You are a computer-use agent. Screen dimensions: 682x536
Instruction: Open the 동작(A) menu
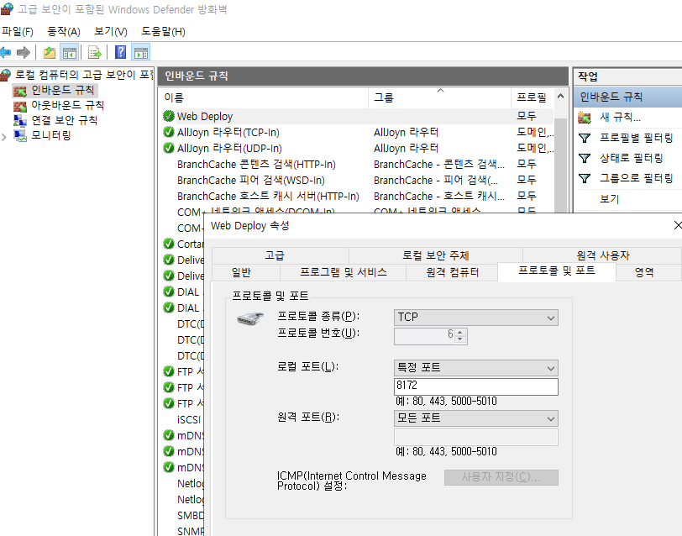tap(64, 32)
